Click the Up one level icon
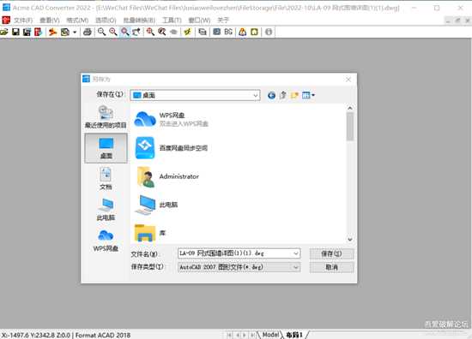This screenshot has width=472, height=339. 283,95
